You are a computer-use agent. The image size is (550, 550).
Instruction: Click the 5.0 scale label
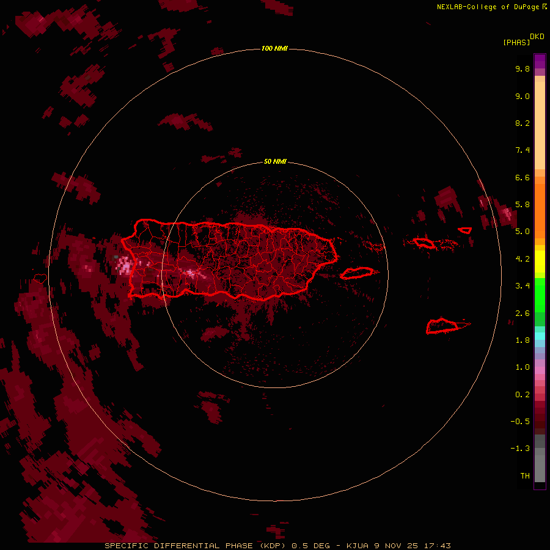click(522, 232)
